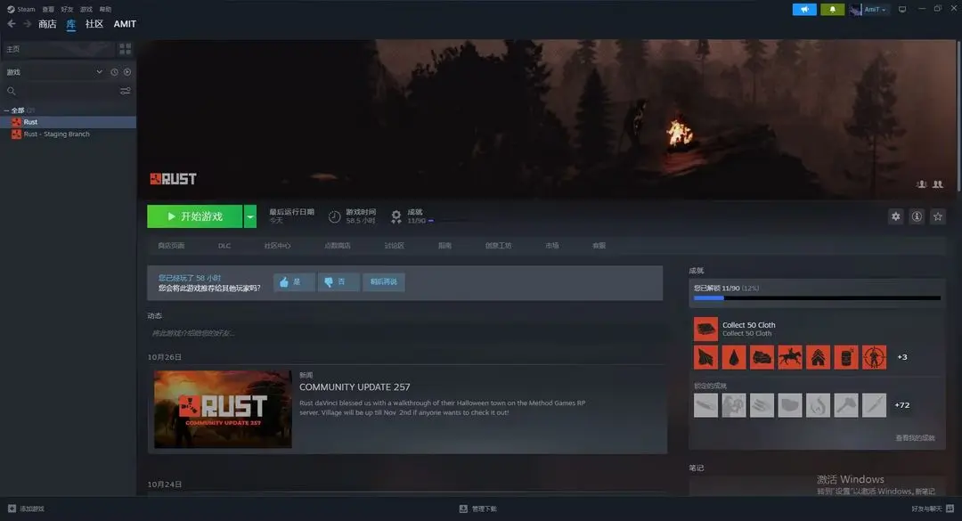962x521 pixels.
Task: Recommend game with thumbs-up 是
Action: [x=294, y=282]
